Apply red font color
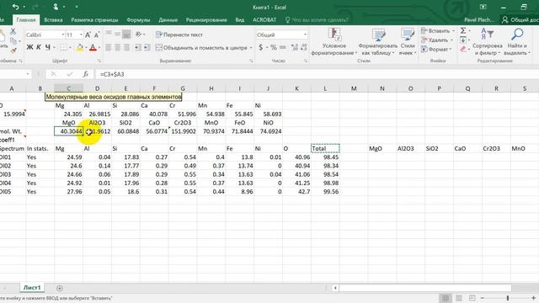This screenshot has width=539, height=303. pyautogui.click(x=93, y=47)
